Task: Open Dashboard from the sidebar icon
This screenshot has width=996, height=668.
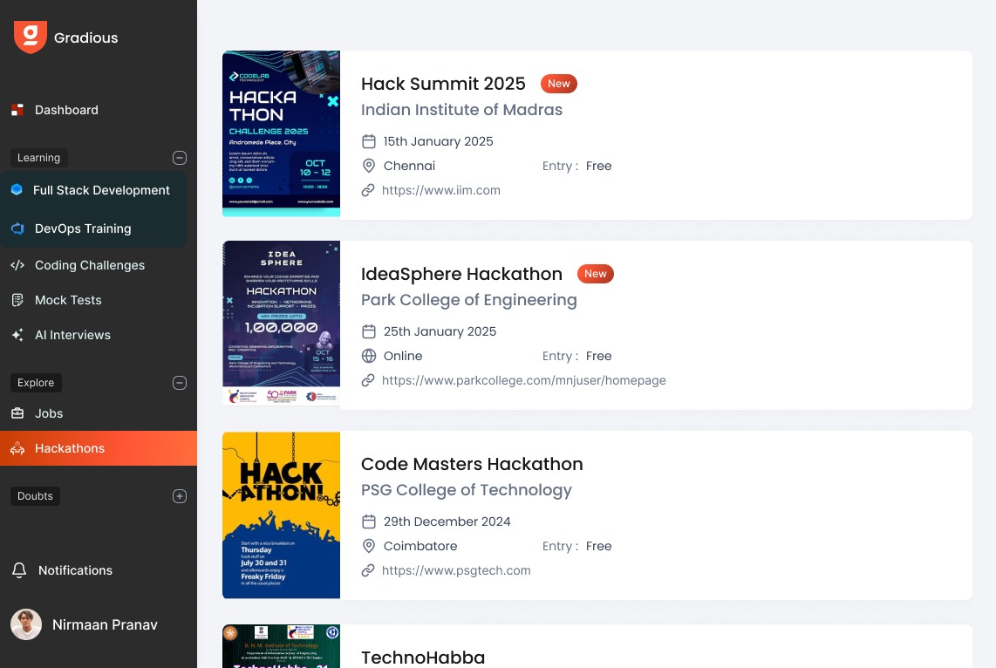Action: (17, 110)
